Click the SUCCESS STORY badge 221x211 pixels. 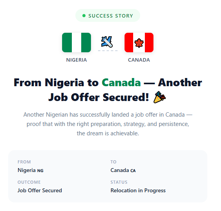point(108,16)
